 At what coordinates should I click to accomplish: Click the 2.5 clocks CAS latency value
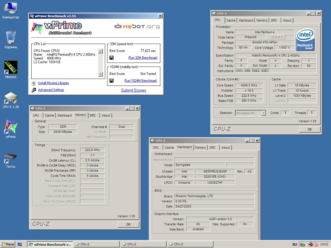coord(92,160)
